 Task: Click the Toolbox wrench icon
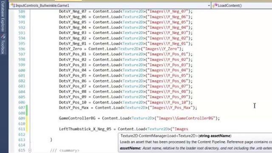click(3, 37)
